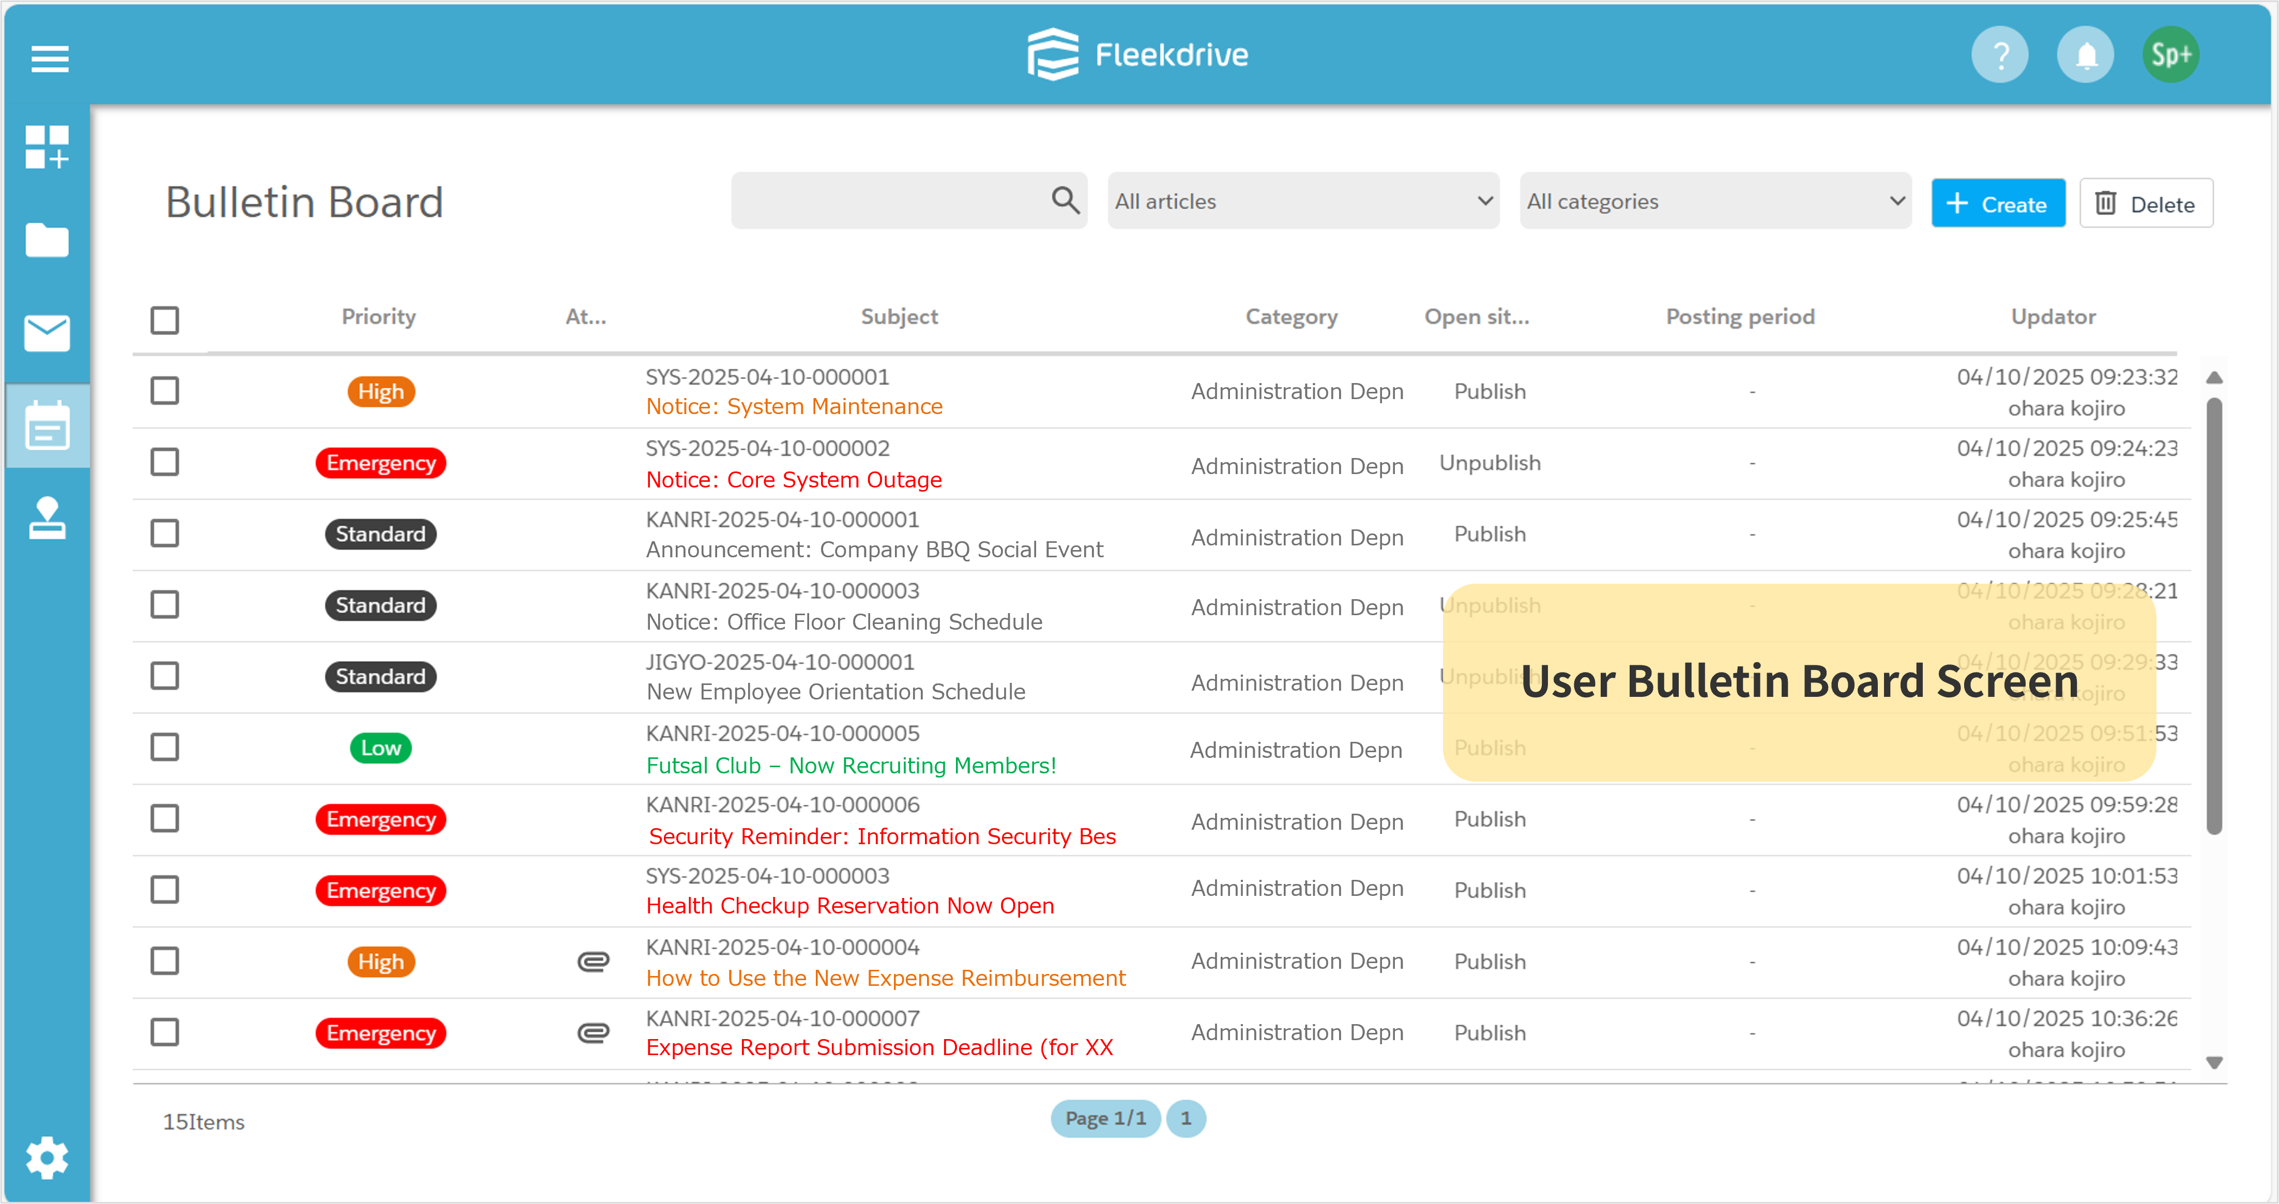Check the New Employee Orientation row checkbox
2279x1204 pixels.
(x=164, y=676)
